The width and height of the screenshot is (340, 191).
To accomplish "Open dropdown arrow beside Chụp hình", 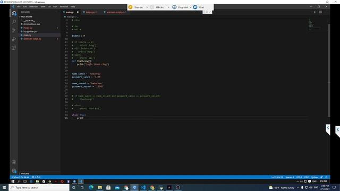I will pos(190,7).
